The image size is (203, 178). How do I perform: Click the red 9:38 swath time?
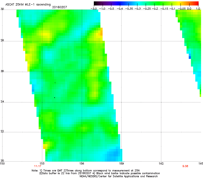pyautogui.click(x=185, y=166)
